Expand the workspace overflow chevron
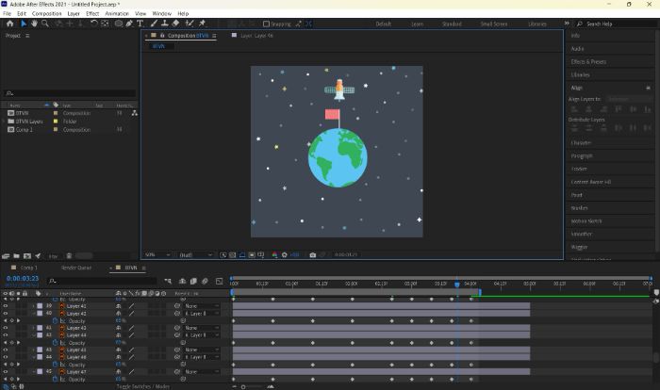Viewport: 660px width, 390px height. click(x=567, y=24)
